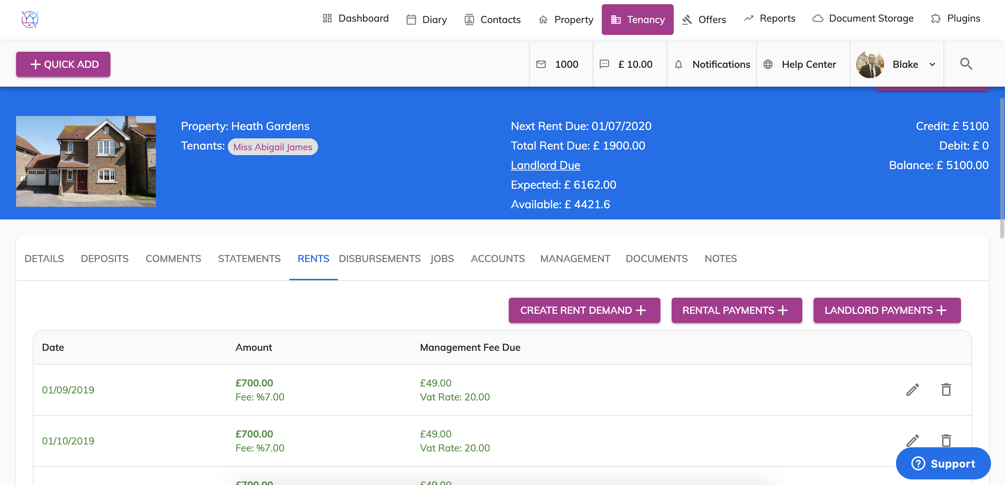The width and height of the screenshot is (1005, 485).
Task: Follow the Landlord Due link
Action: (545, 165)
